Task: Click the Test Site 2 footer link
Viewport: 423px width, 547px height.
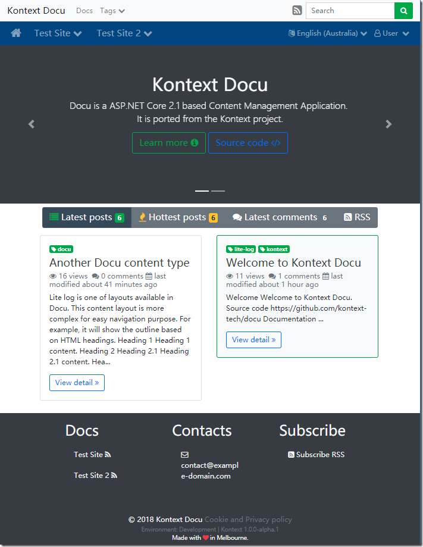Action: coord(92,476)
